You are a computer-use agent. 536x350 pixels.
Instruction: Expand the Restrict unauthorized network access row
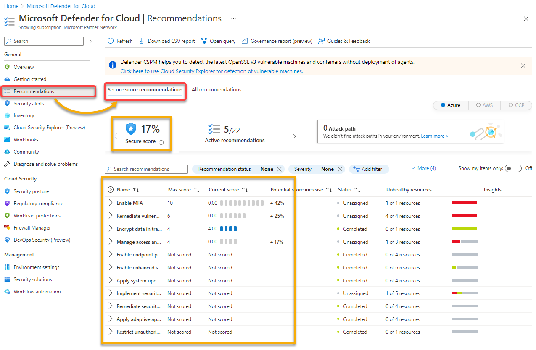click(x=111, y=332)
